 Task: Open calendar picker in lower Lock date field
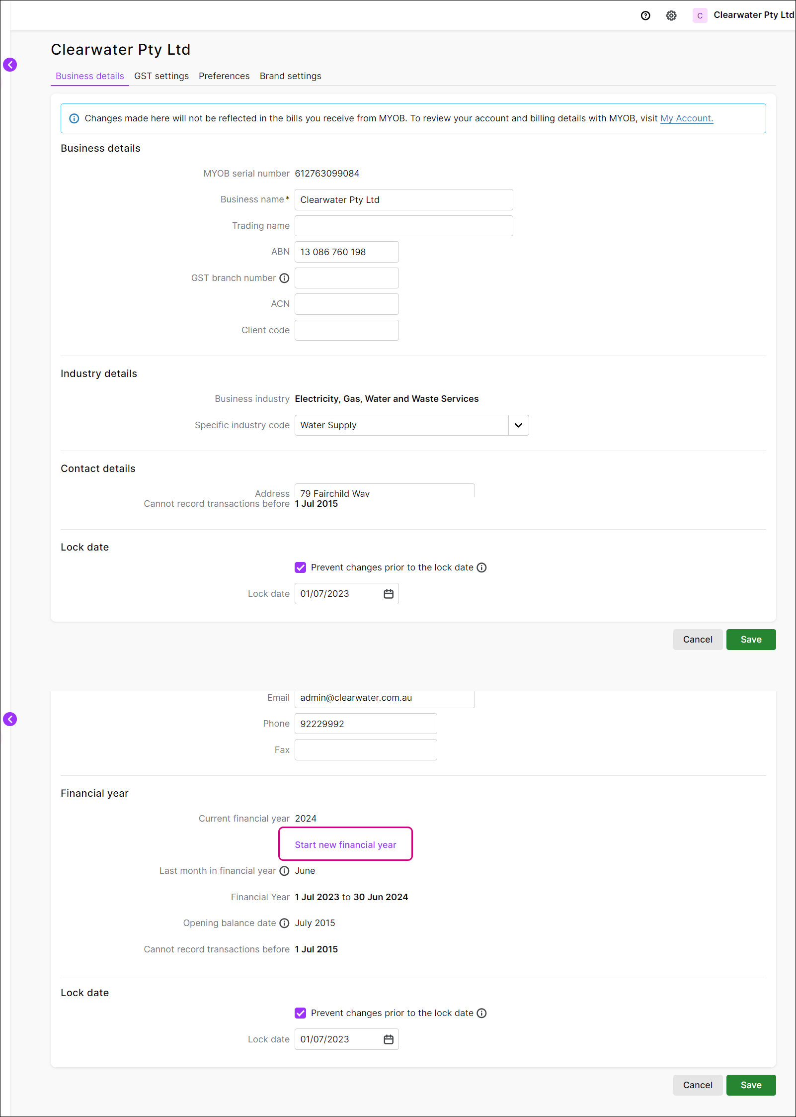point(389,1039)
